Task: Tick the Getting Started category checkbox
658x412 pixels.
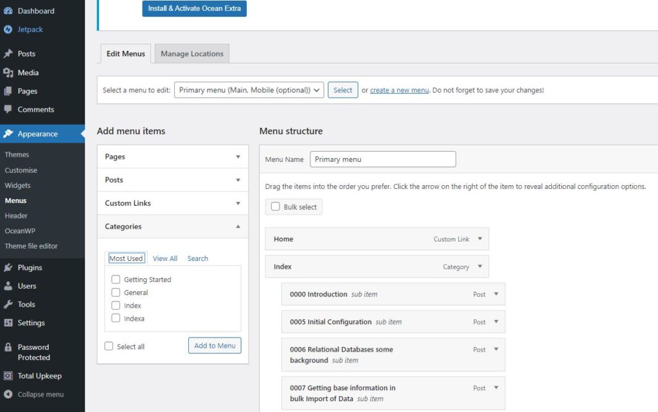Action: click(x=116, y=279)
